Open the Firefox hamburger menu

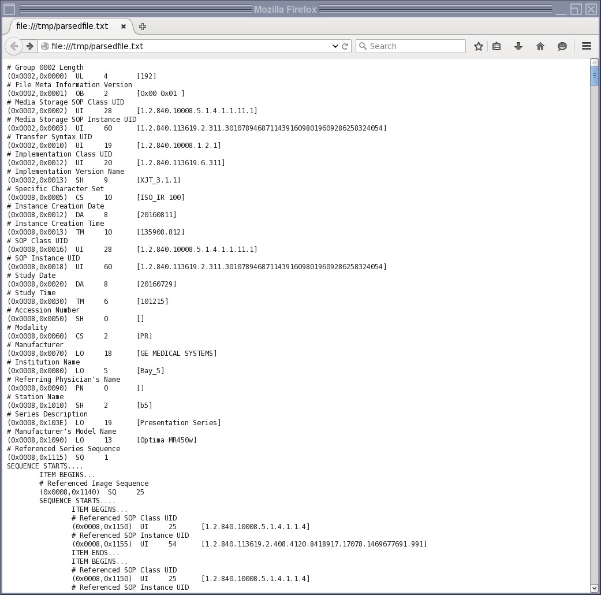[x=587, y=46]
